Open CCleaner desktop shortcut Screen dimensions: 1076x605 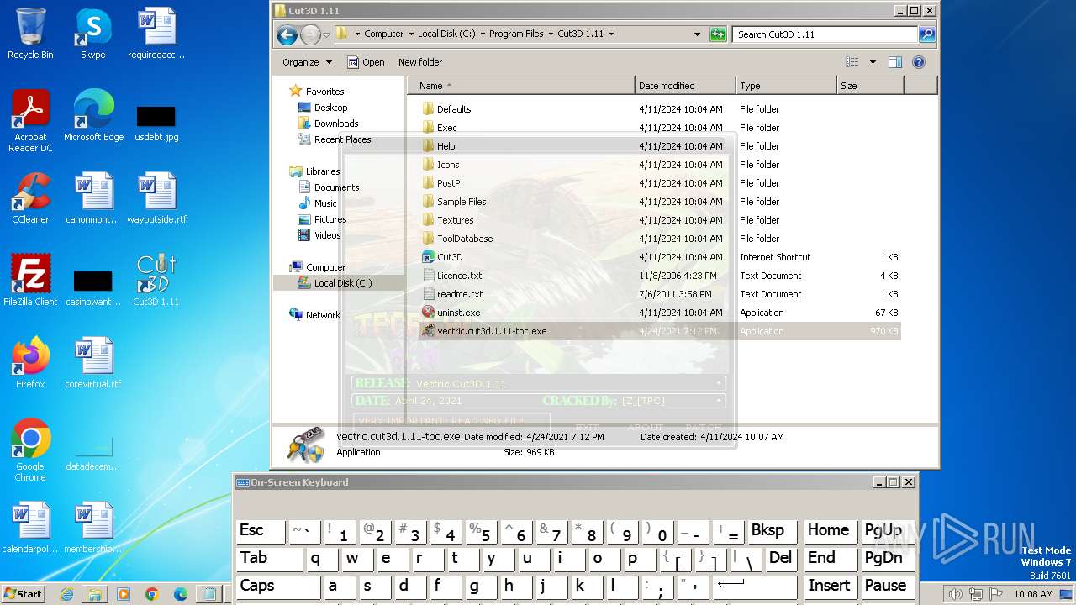point(30,198)
